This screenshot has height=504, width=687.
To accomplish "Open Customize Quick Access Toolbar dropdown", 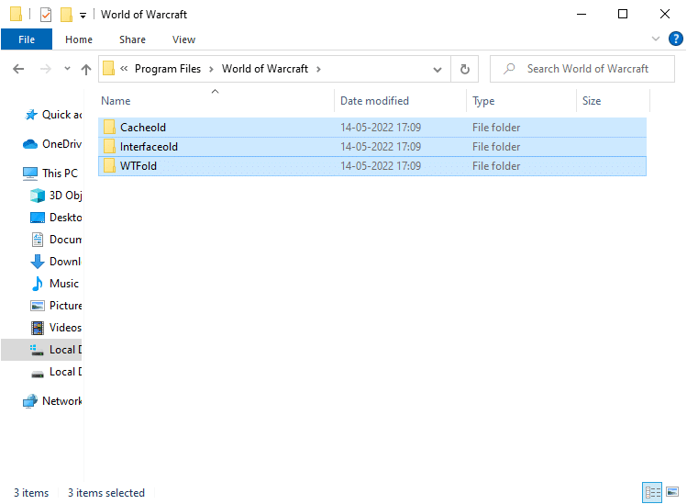I will coord(83,16).
